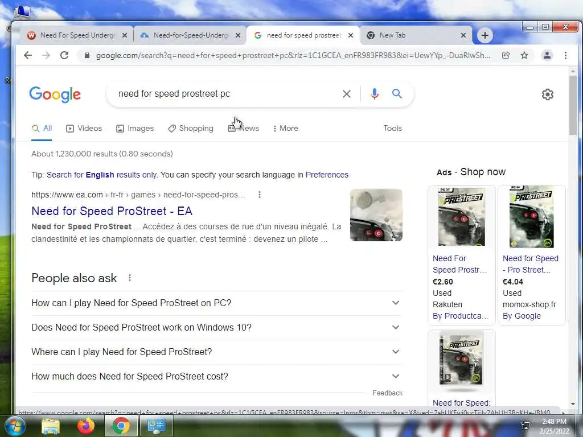Submit search with magnifier icon

point(397,94)
